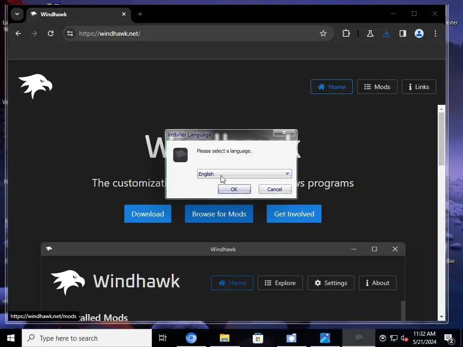
Task: Click the Photos app taskbar icon
Action: 325,338
